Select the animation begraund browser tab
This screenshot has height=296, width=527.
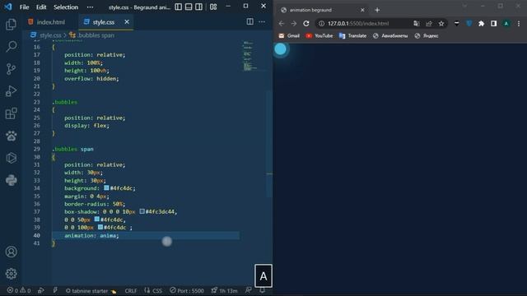pos(323,10)
